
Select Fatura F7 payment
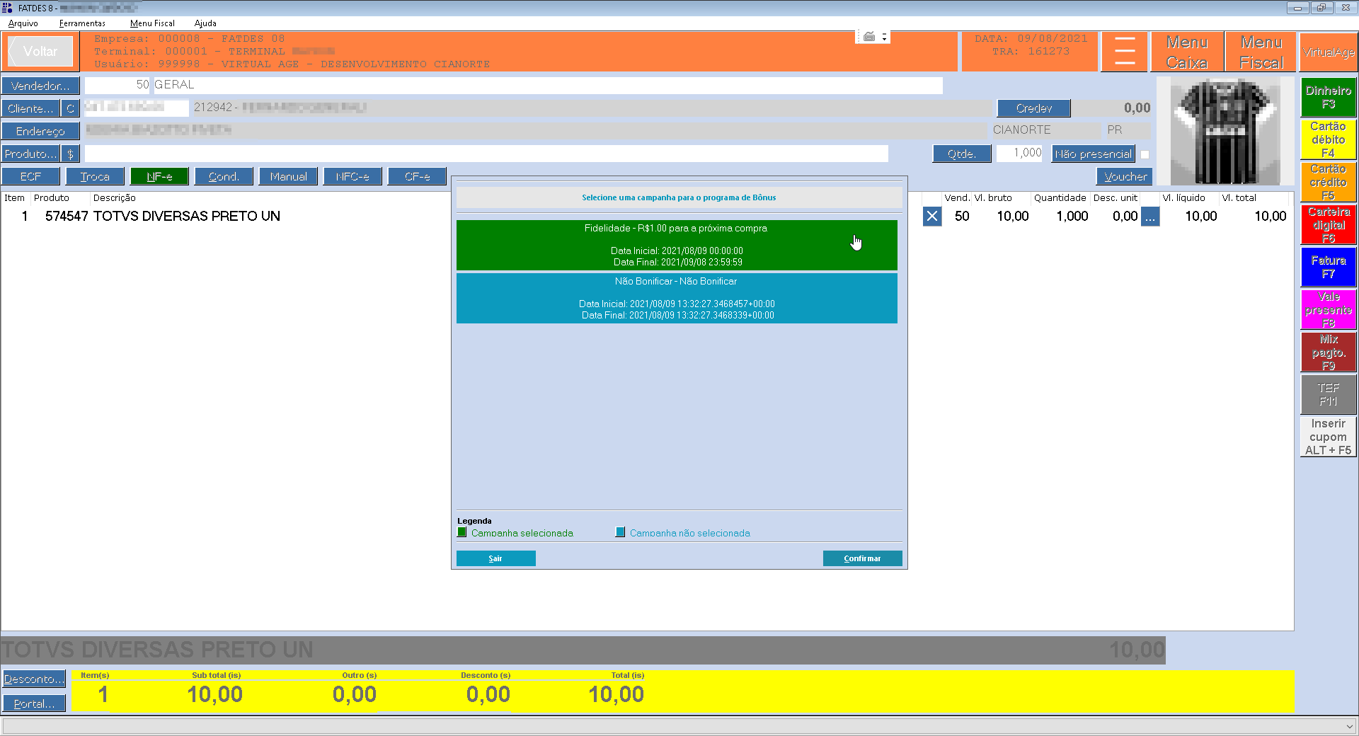pos(1329,267)
